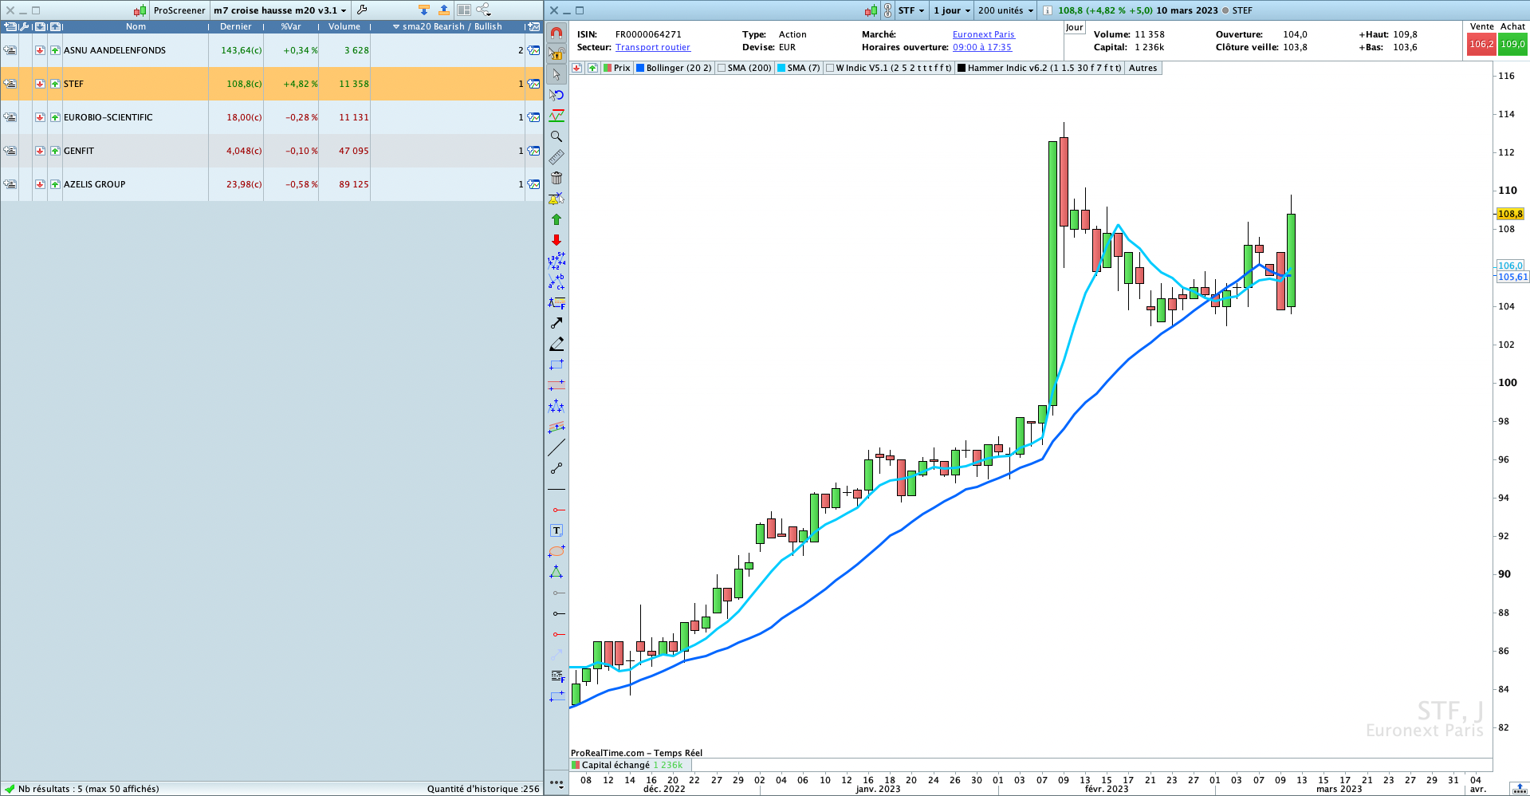Click the 105,61 indicator value label on axis
Viewport: 1530px width, 796px height.
point(1512,277)
